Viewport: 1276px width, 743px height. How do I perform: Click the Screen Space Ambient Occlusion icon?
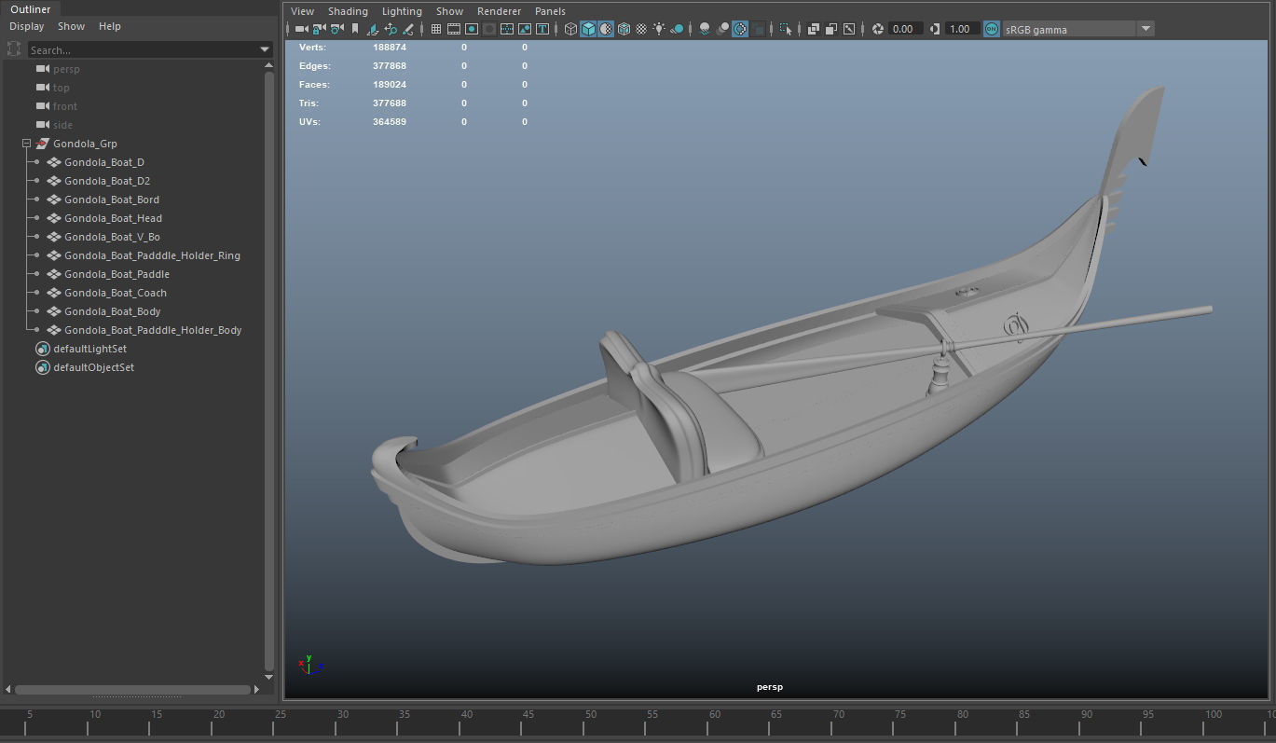(704, 29)
